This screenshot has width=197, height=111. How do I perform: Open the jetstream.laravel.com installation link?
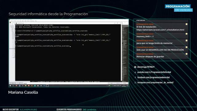pyautogui.click(x=160, y=30)
